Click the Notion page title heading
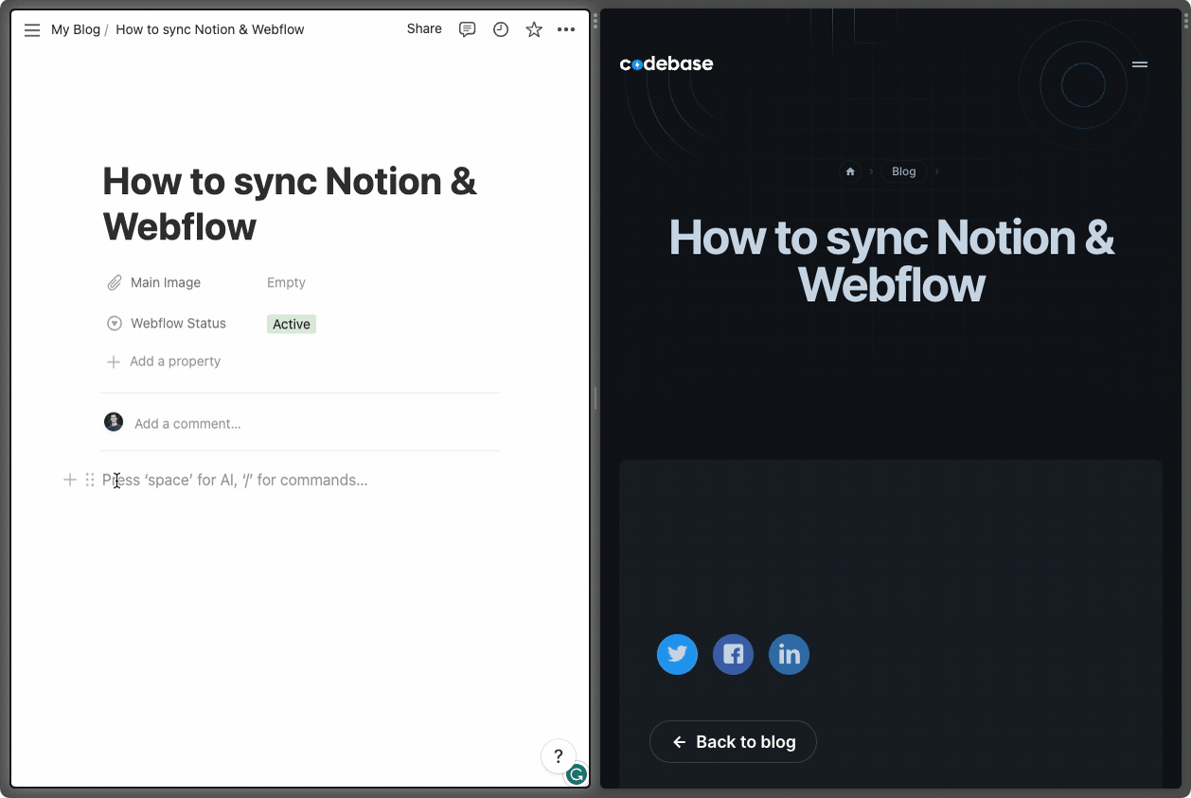 (x=290, y=204)
